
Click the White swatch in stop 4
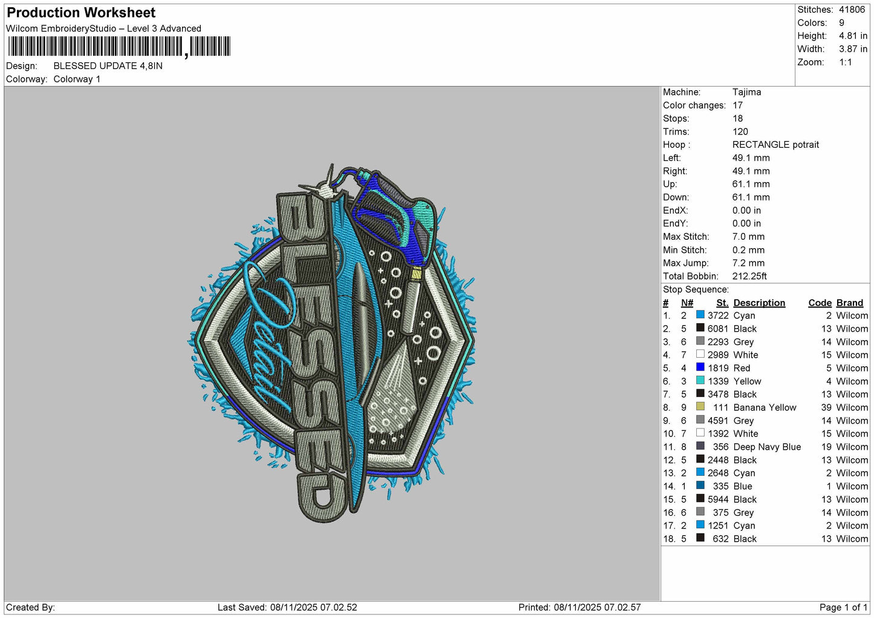(700, 354)
